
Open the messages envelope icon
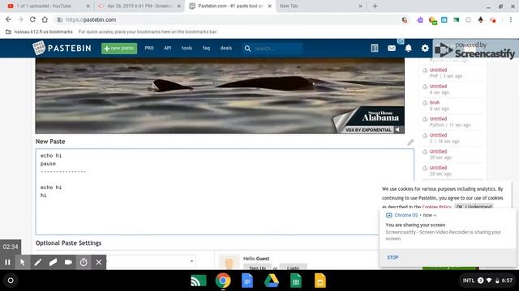point(392,48)
